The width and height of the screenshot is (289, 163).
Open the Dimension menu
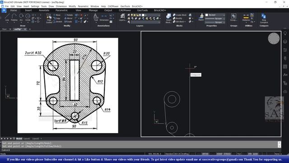pyautogui.click(x=61, y=6)
